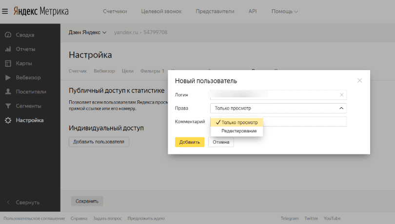The width and height of the screenshot is (395, 224).
Task: Collapse the Права dropdown
Action: pos(341,108)
